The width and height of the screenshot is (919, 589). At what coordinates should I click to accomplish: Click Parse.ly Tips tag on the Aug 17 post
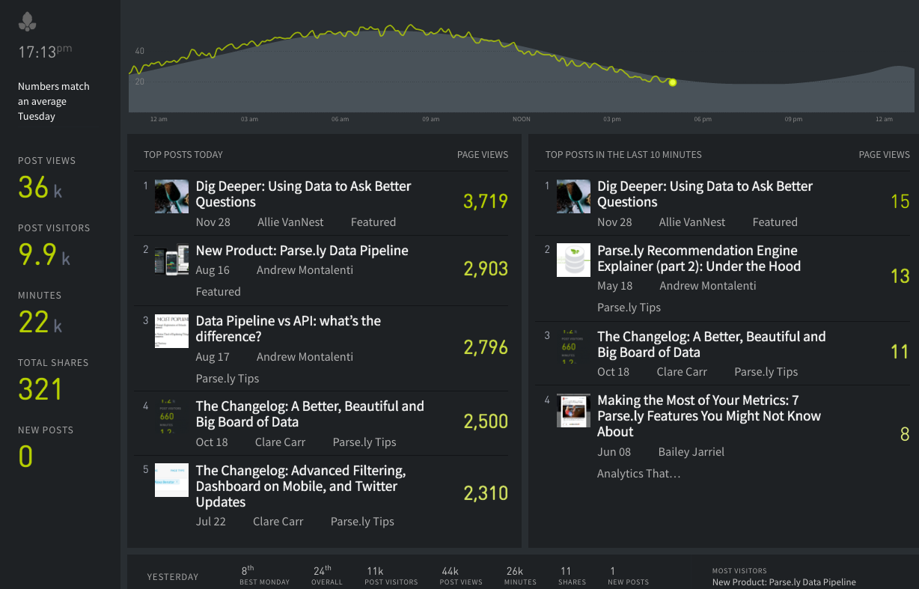click(x=228, y=379)
